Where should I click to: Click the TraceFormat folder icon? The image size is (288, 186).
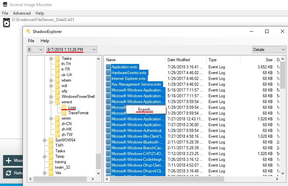tap(64, 113)
